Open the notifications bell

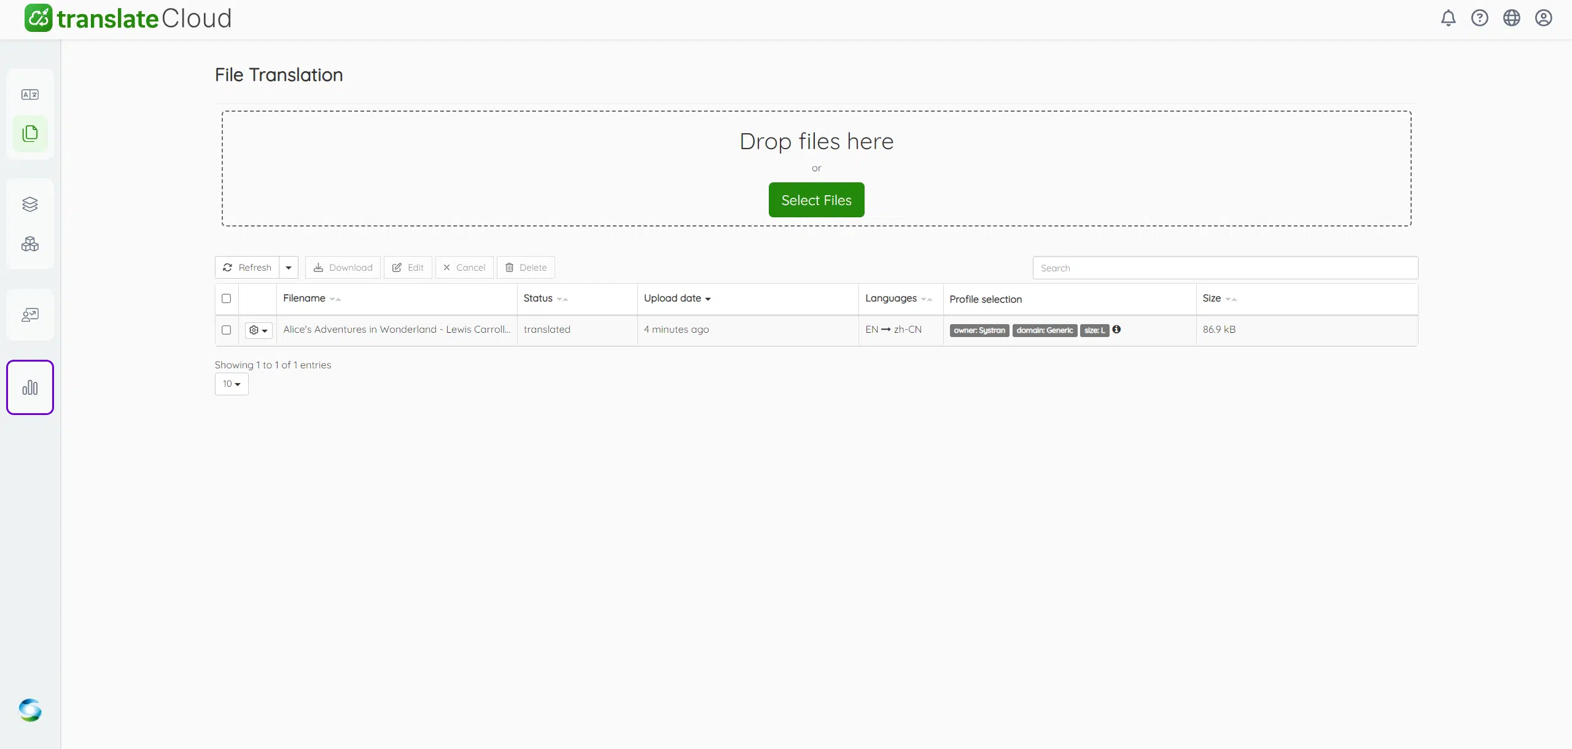pyautogui.click(x=1448, y=18)
